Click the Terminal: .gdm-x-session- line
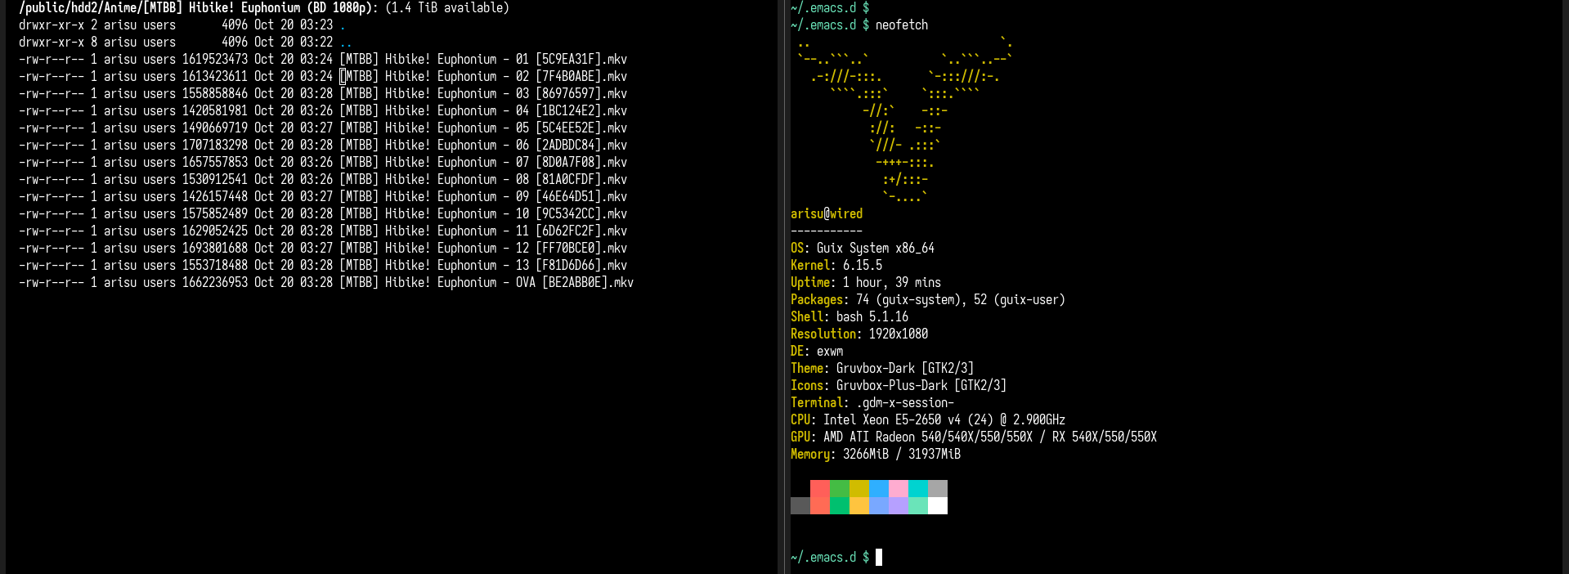This screenshot has width=1569, height=574. (872, 402)
